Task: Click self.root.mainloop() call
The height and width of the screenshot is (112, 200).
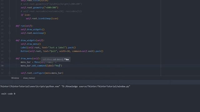Action: click(x=33, y=33)
